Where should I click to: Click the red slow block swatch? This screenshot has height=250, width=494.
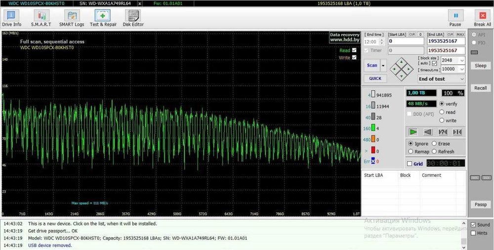tap(373, 150)
